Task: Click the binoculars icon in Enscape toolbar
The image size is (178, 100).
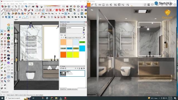Action: pos(100,5)
